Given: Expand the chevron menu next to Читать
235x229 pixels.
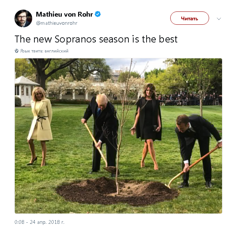Looking at the screenshot, I should (219, 19).
